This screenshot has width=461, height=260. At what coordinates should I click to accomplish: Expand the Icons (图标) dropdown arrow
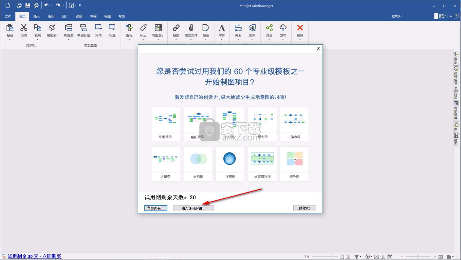[129, 39]
